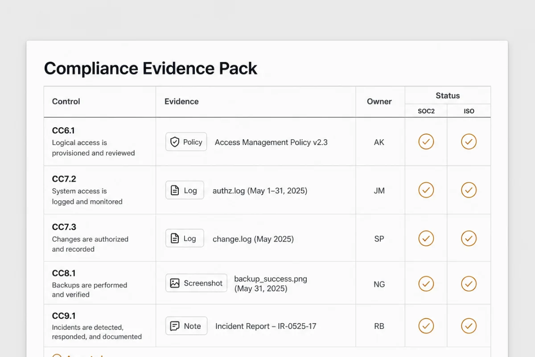
Task: Select control ID CC6.1
Action: [63, 131]
